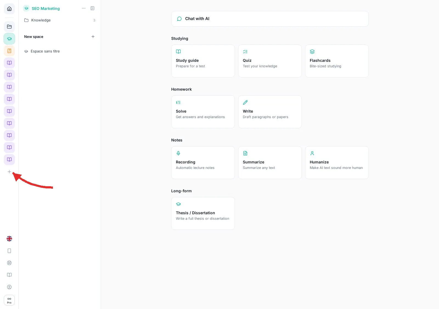
Task: Open the mobile app phone icon
Action: [9, 251]
